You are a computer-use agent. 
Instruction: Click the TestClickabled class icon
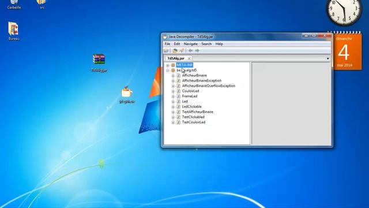click(x=179, y=117)
